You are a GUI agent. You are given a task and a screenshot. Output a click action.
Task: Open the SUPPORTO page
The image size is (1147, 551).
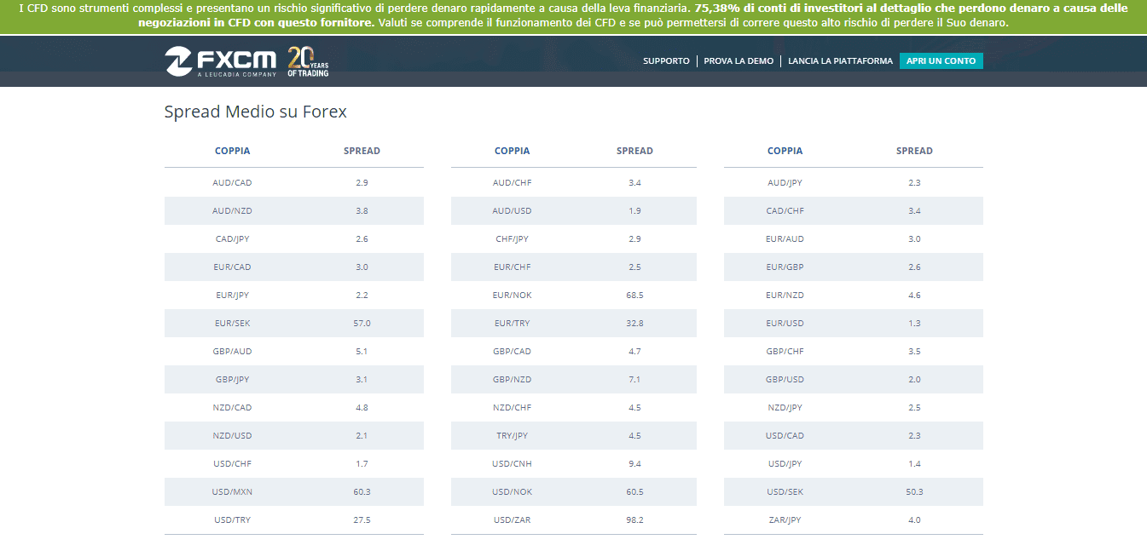point(666,60)
